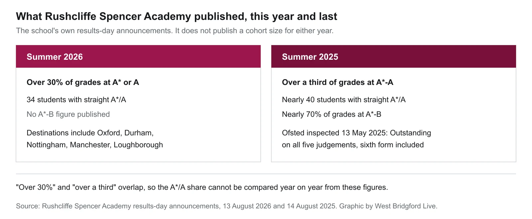Click the Summer 2026 card header
The width and height of the screenshot is (532, 219).
click(x=138, y=56)
